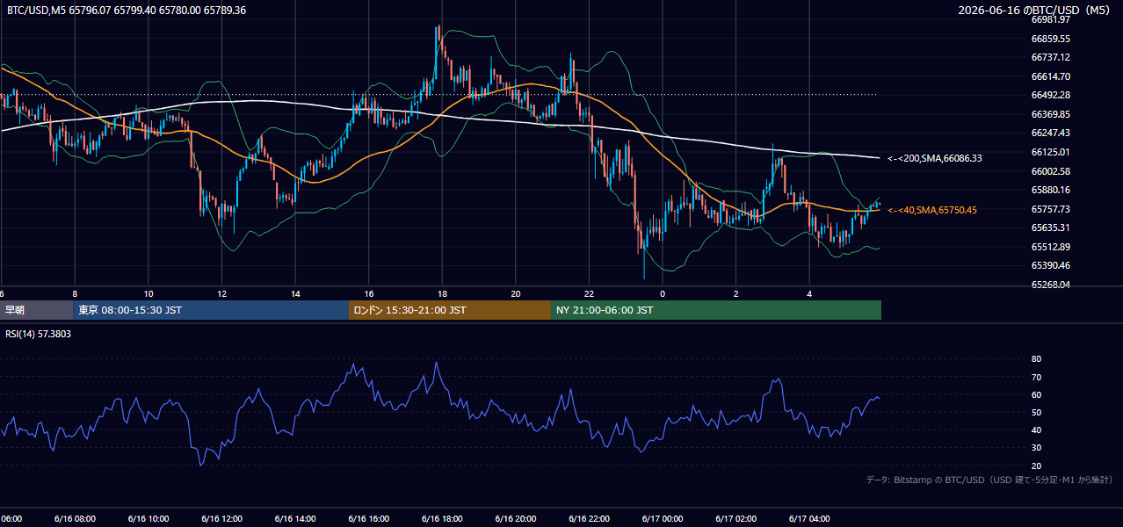1123x527 pixels.
Task: Click hour marker 0 under price chart
Action: point(663,293)
